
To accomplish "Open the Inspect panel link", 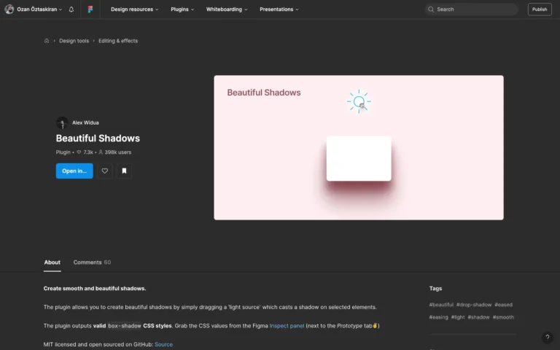I will pyautogui.click(x=287, y=326).
